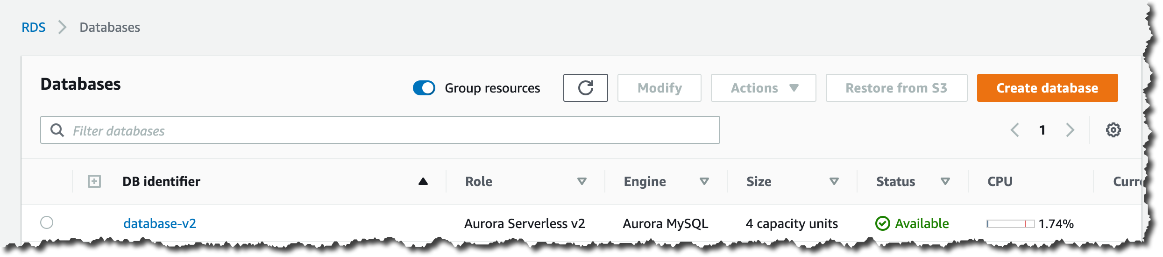
Task: Open the Actions dropdown menu
Action: [763, 88]
